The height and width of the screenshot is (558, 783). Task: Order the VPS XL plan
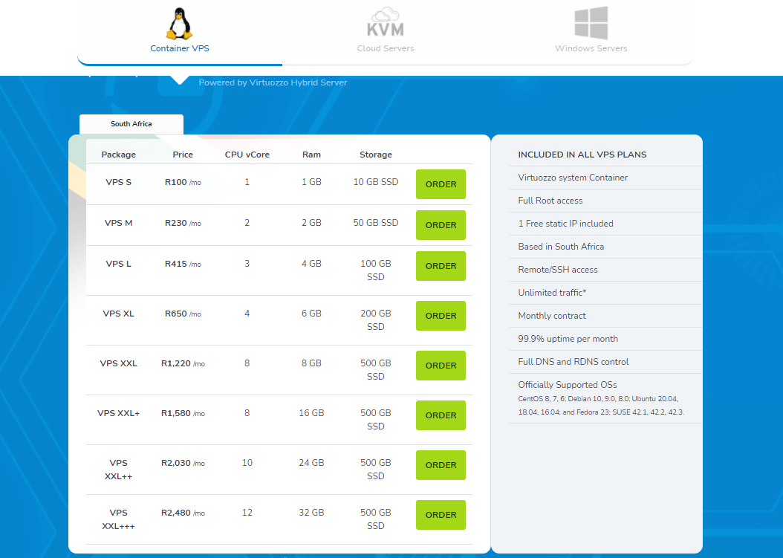[x=441, y=316]
